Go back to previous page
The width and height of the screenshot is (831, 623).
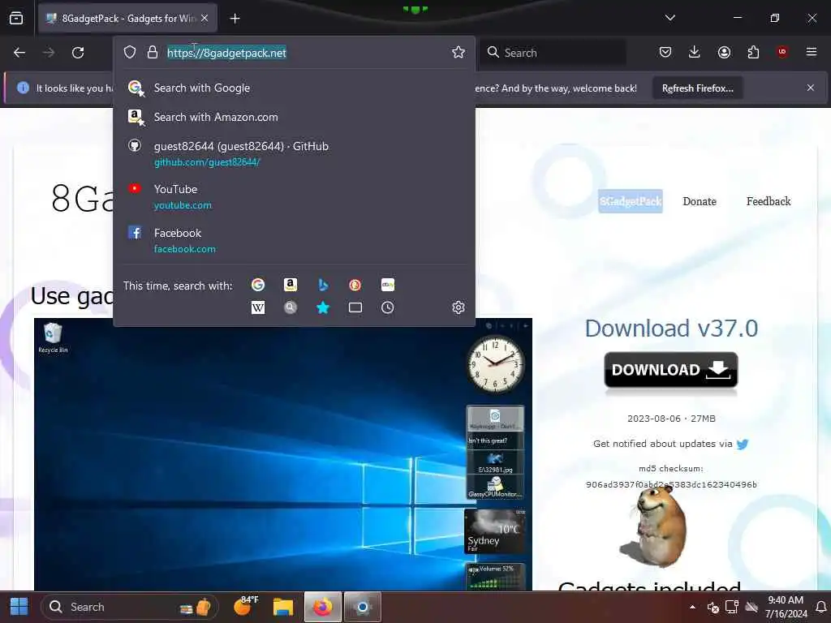pos(19,53)
